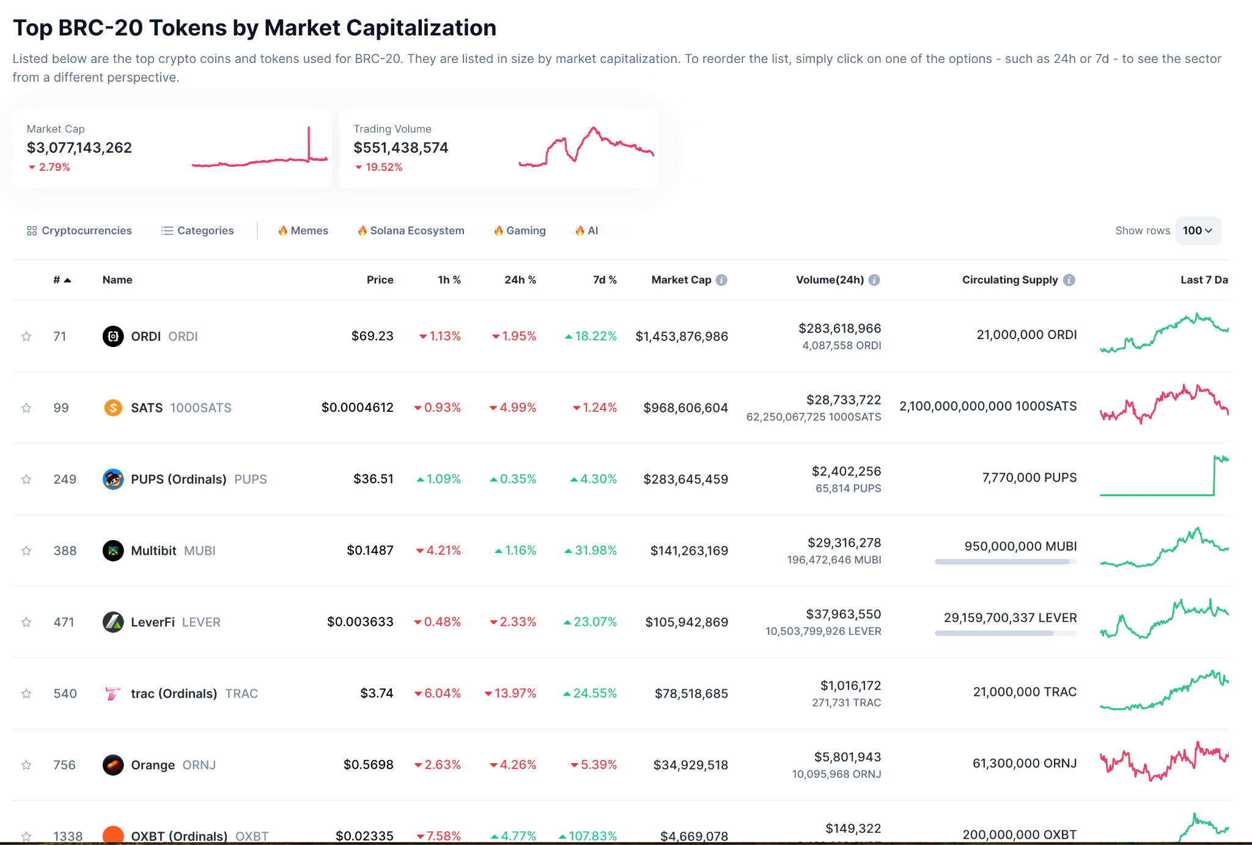
Task: Click LeverFi market cap $105,942,869
Action: click(687, 622)
